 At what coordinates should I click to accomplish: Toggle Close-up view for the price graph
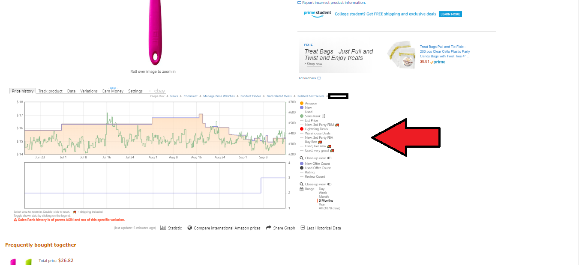point(330,158)
